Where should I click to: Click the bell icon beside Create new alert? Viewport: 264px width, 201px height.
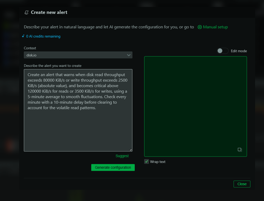tap(26, 12)
